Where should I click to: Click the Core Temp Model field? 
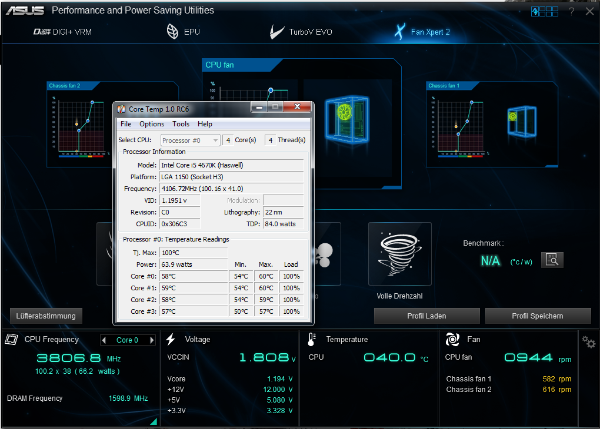tap(232, 165)
